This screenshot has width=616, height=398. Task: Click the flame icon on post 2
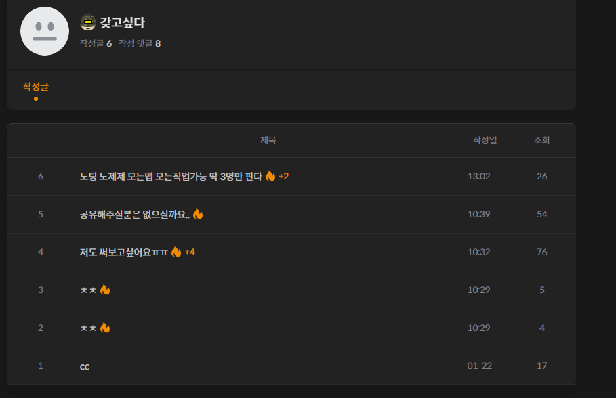pos(105,328)
